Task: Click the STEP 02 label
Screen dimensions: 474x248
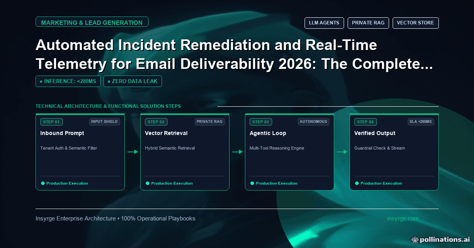Action: click(x=156, y=122)
